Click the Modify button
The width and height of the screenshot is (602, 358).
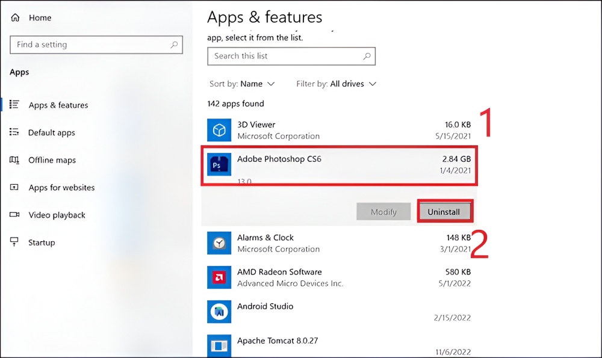[x=383, y=212]
